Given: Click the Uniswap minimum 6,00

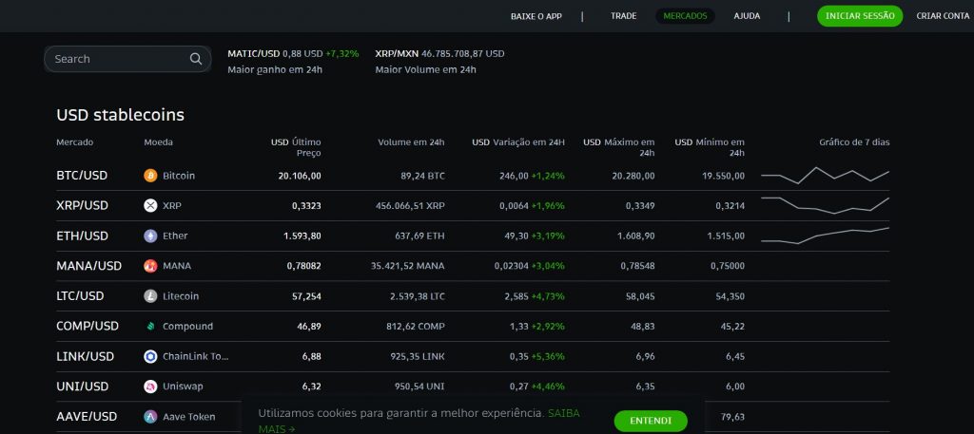Looking at the screenshot, I should (x=735, y=387).
